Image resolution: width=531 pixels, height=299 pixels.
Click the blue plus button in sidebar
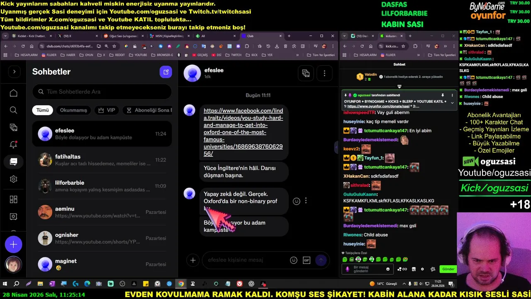(14, 245)
